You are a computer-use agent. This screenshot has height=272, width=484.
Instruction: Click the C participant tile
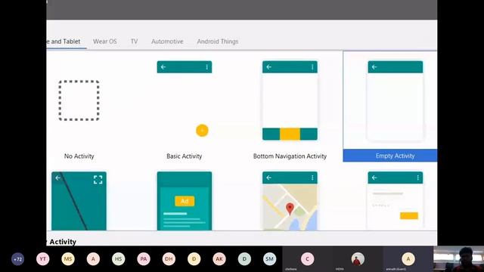click(x=308, y=259)
